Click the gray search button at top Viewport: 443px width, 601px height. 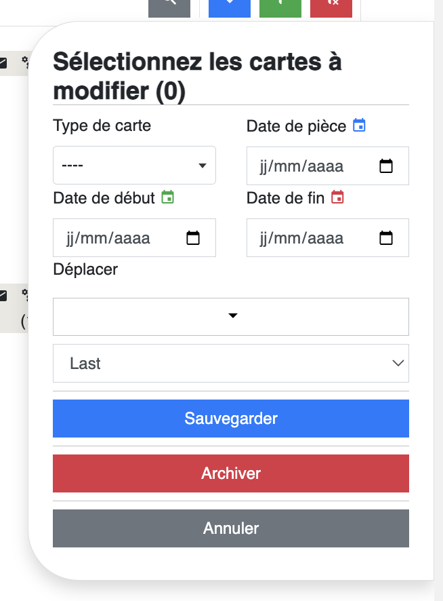click(169, 8)
